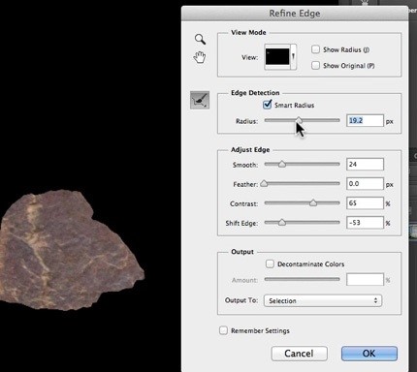Click the Radius slider handle
The image size is (417, 372).
299,120
